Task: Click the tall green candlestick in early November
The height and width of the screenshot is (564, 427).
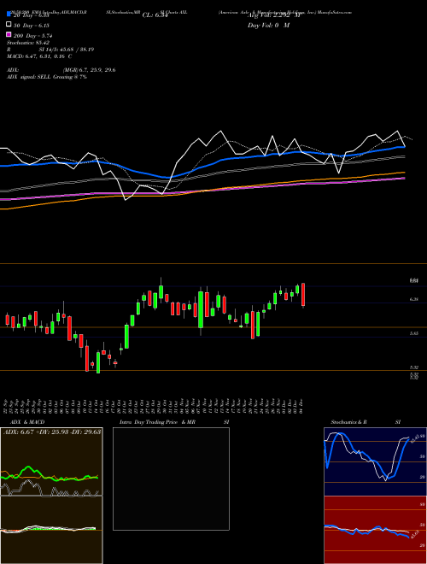Action: [201, 309]
